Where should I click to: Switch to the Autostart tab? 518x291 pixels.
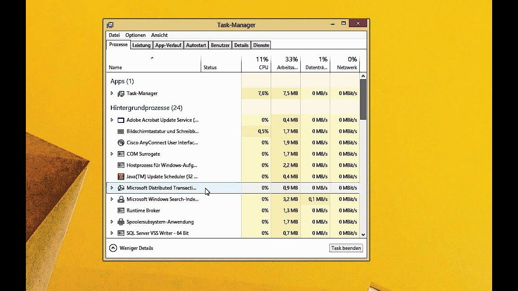pyautogui.click(x=196, y=45)
